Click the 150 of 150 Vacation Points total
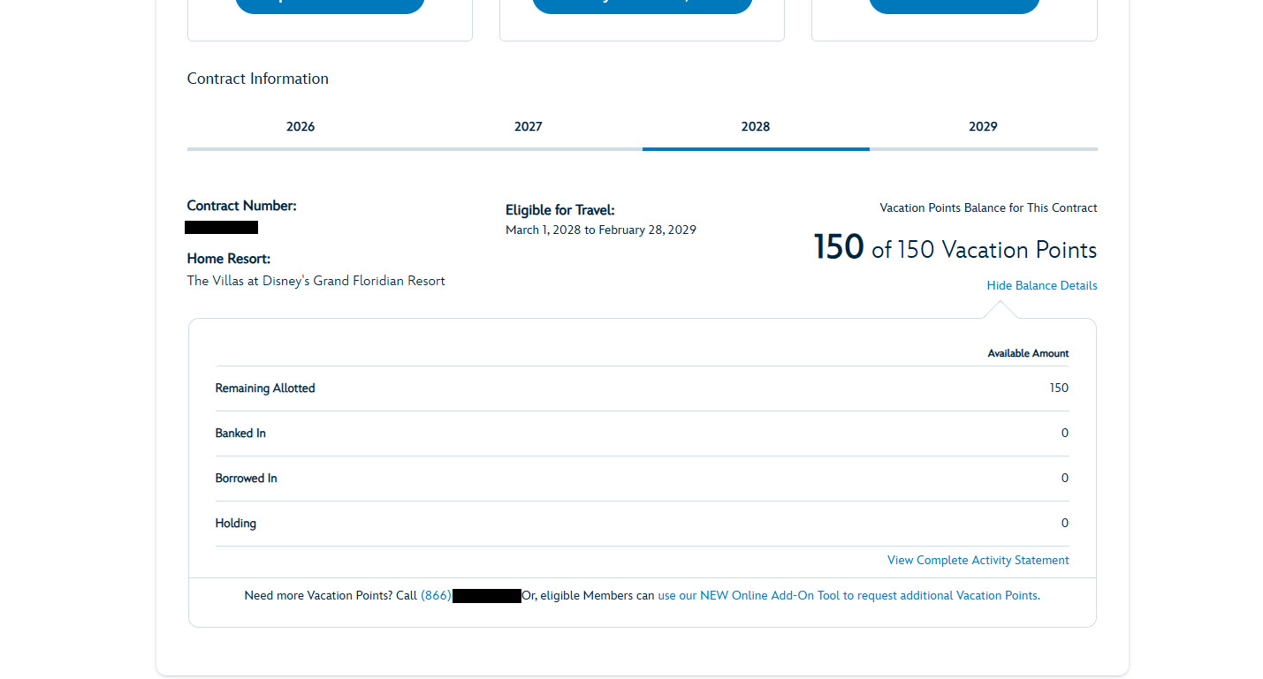 (955, 248)
